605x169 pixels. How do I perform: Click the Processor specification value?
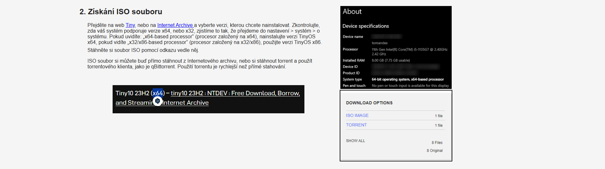click(409, 50)
